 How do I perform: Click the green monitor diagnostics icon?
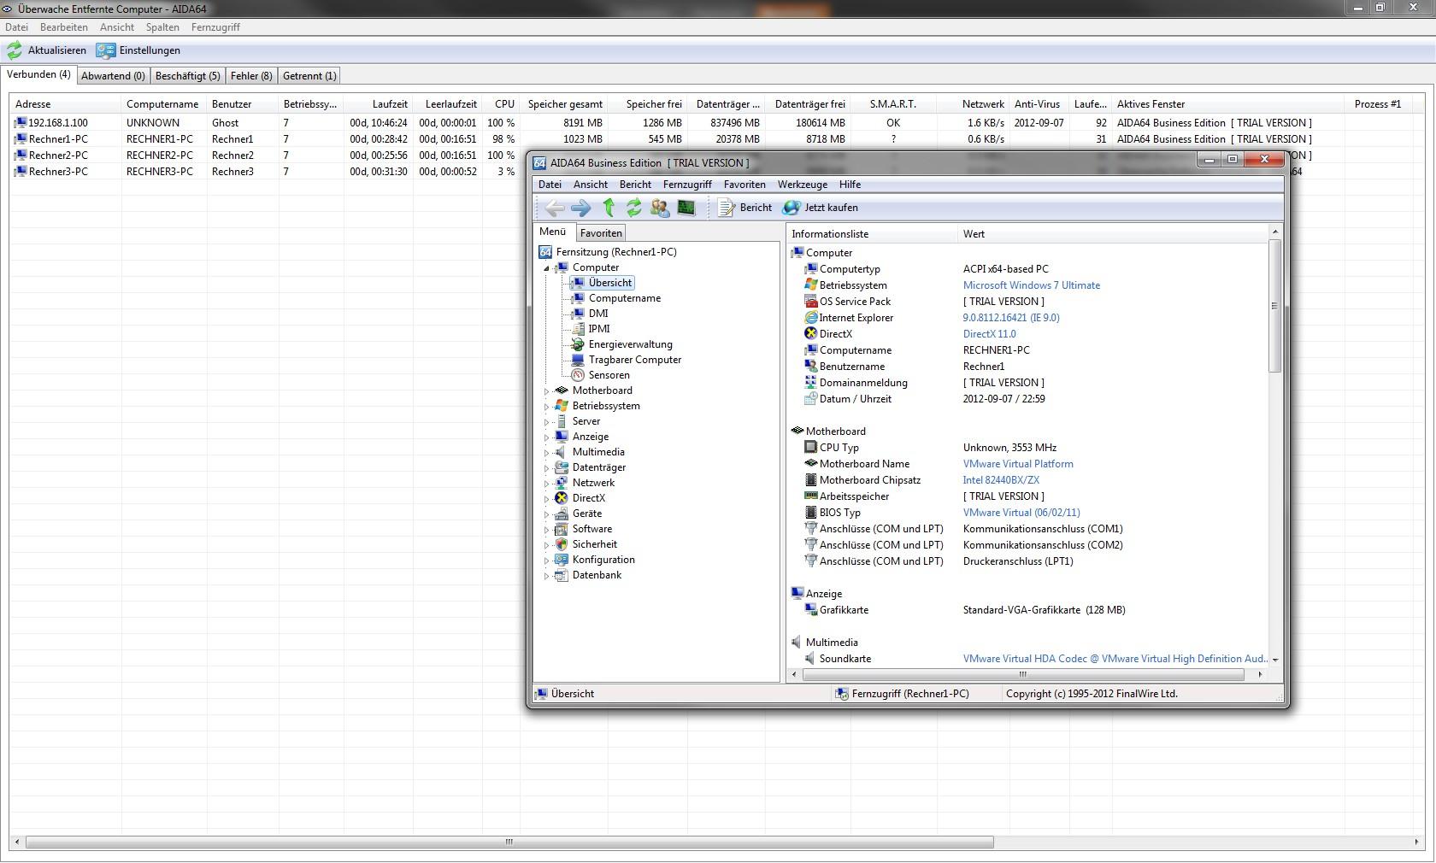(x=686, y=208)
